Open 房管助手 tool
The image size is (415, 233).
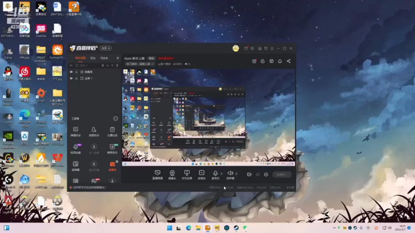[x=94, y=132]
